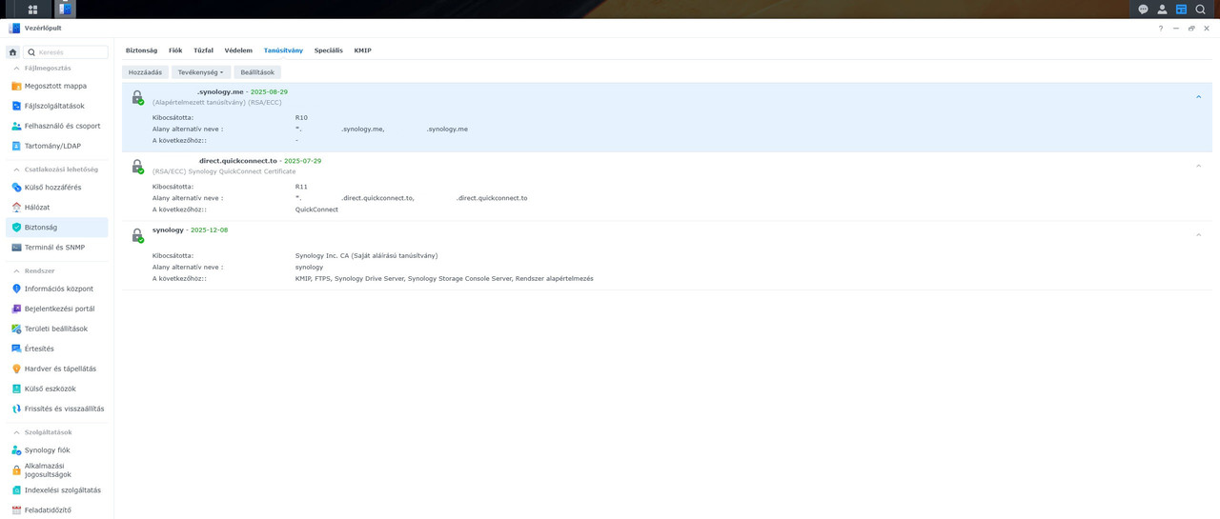Open the Tevékenység dropdown menu
Image resolution: width=1220 pixels, height=519 pixels.
click(x=201, y=72)
